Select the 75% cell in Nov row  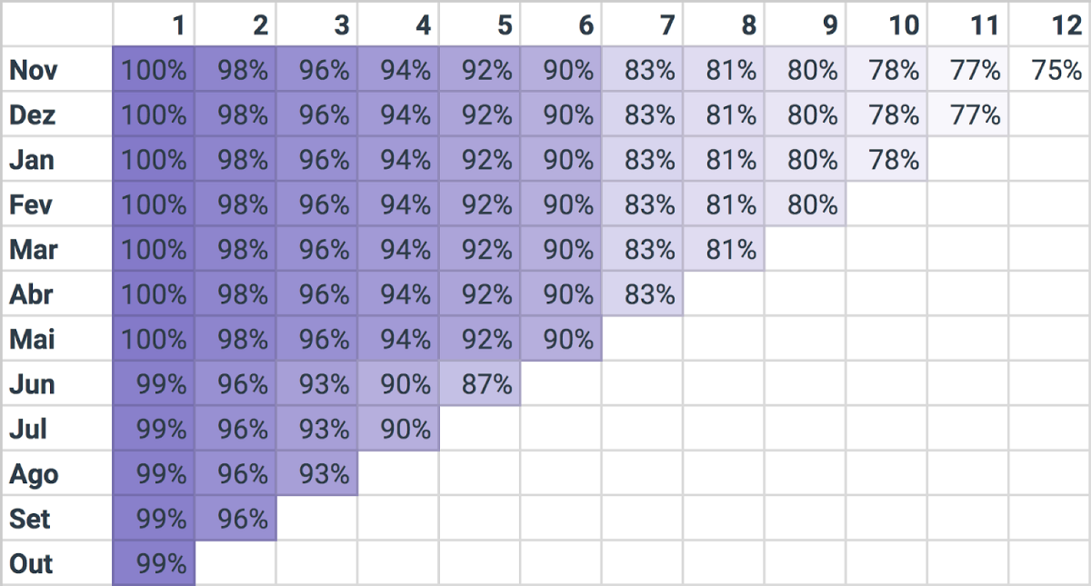click(1050, 69)
